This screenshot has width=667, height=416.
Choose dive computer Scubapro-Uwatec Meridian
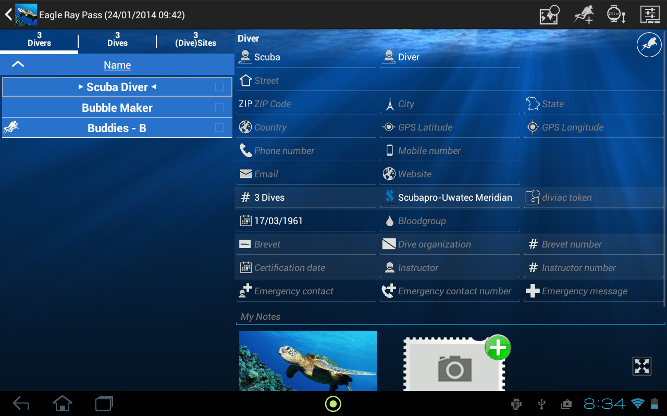[450, 198]
